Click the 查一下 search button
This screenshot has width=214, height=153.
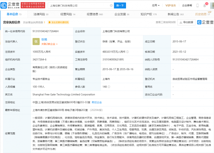(x=120, y=5)
